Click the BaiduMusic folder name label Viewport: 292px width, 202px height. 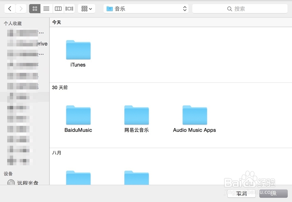[x=78, y=130]
